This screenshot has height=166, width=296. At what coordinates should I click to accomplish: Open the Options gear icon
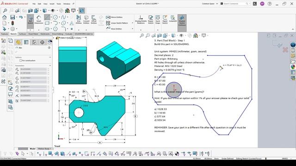click(x=12, y=29)
